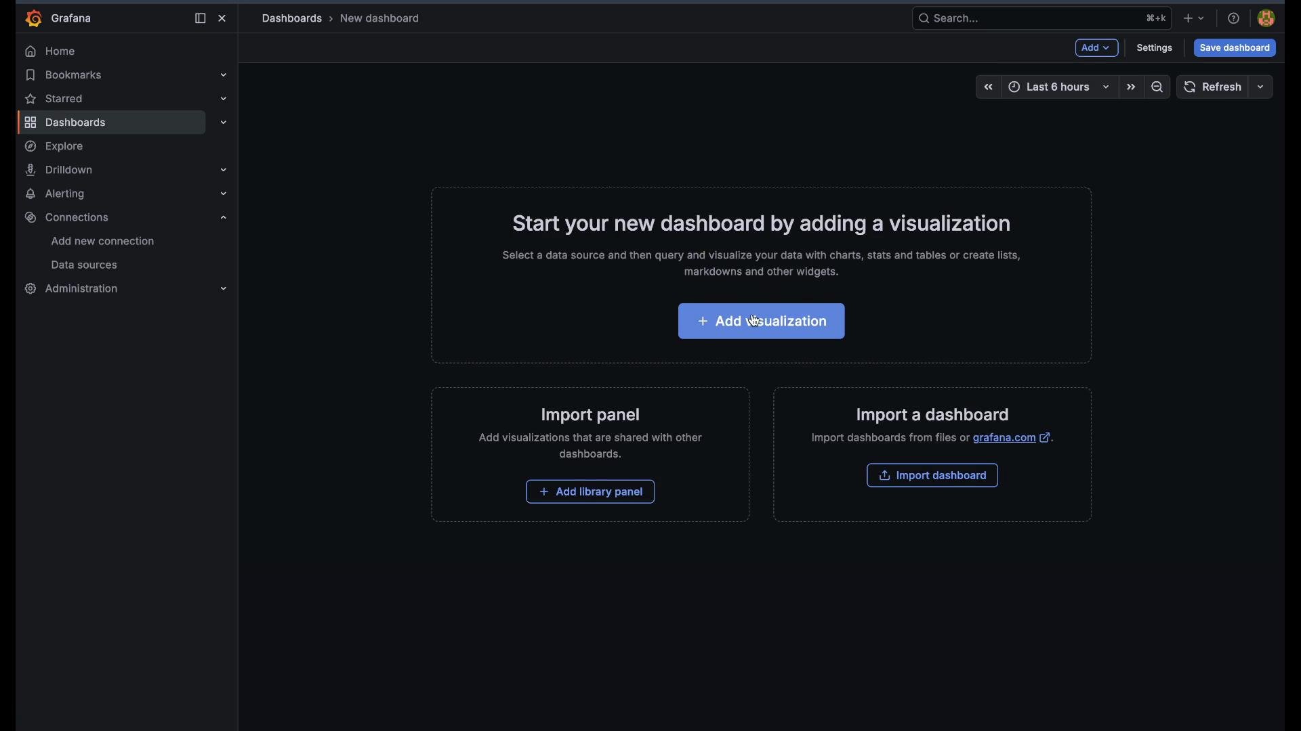Open dashboard Settings
The width and height of the screenshot is (1301, 731).
1155,48
